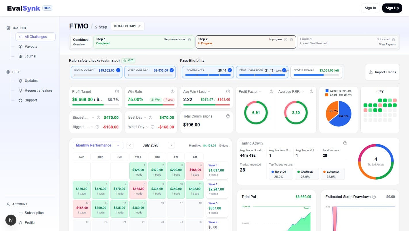Click the round N avatar badge

point(11,220)
